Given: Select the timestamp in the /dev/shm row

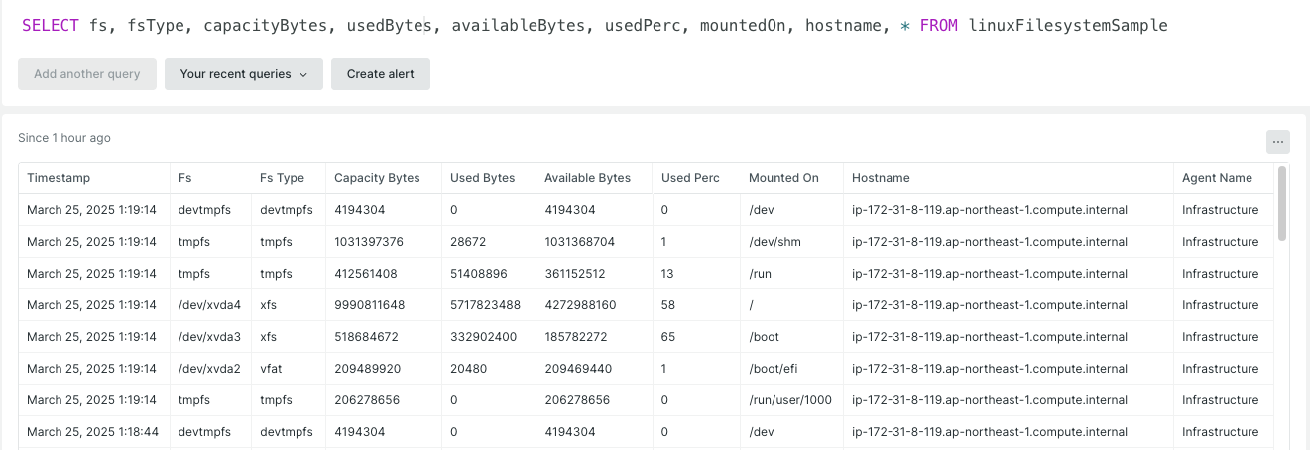Looking at the screenshot, I should pos(92,242).
